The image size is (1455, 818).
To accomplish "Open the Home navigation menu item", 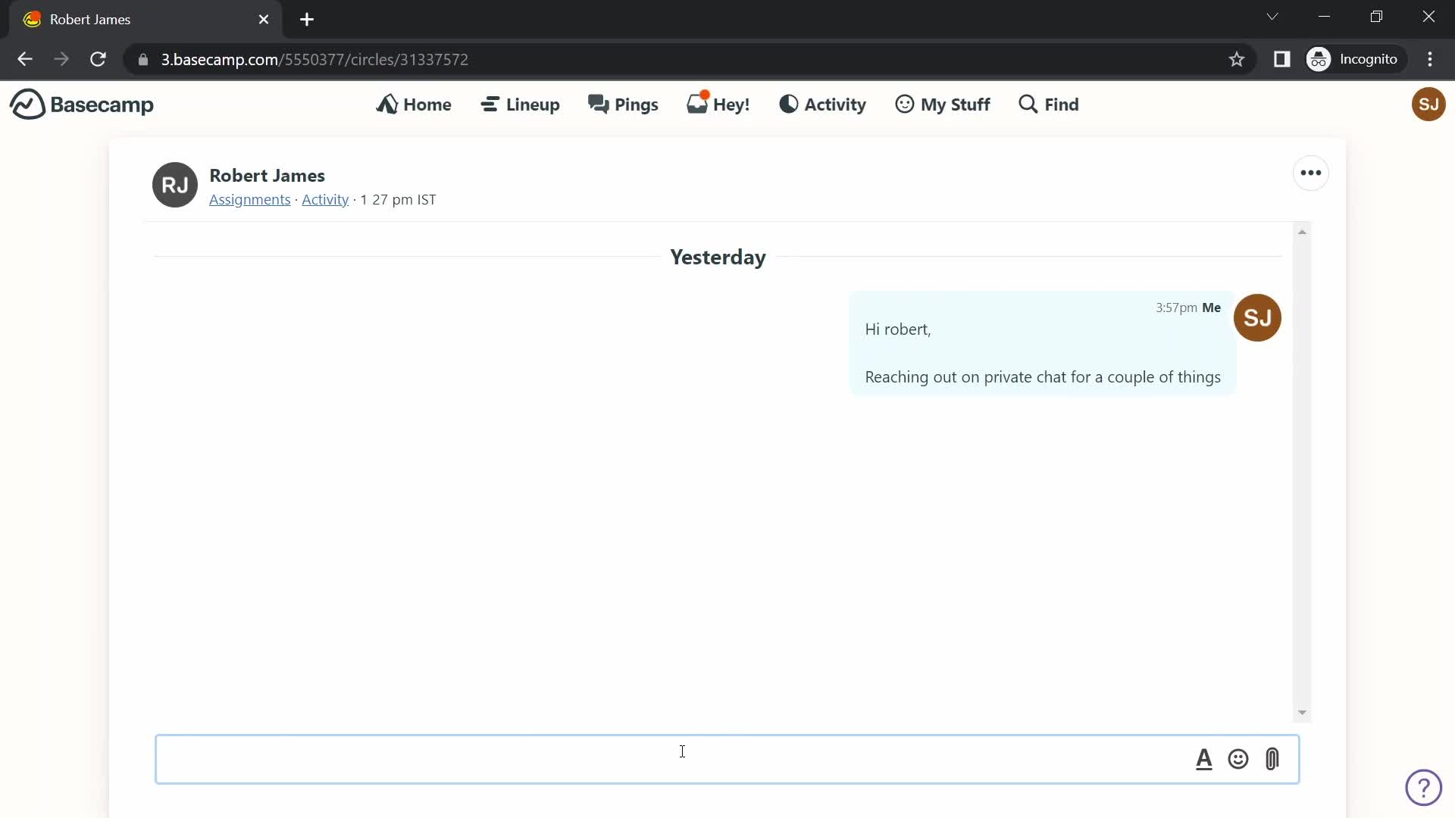I will (414, 104).
